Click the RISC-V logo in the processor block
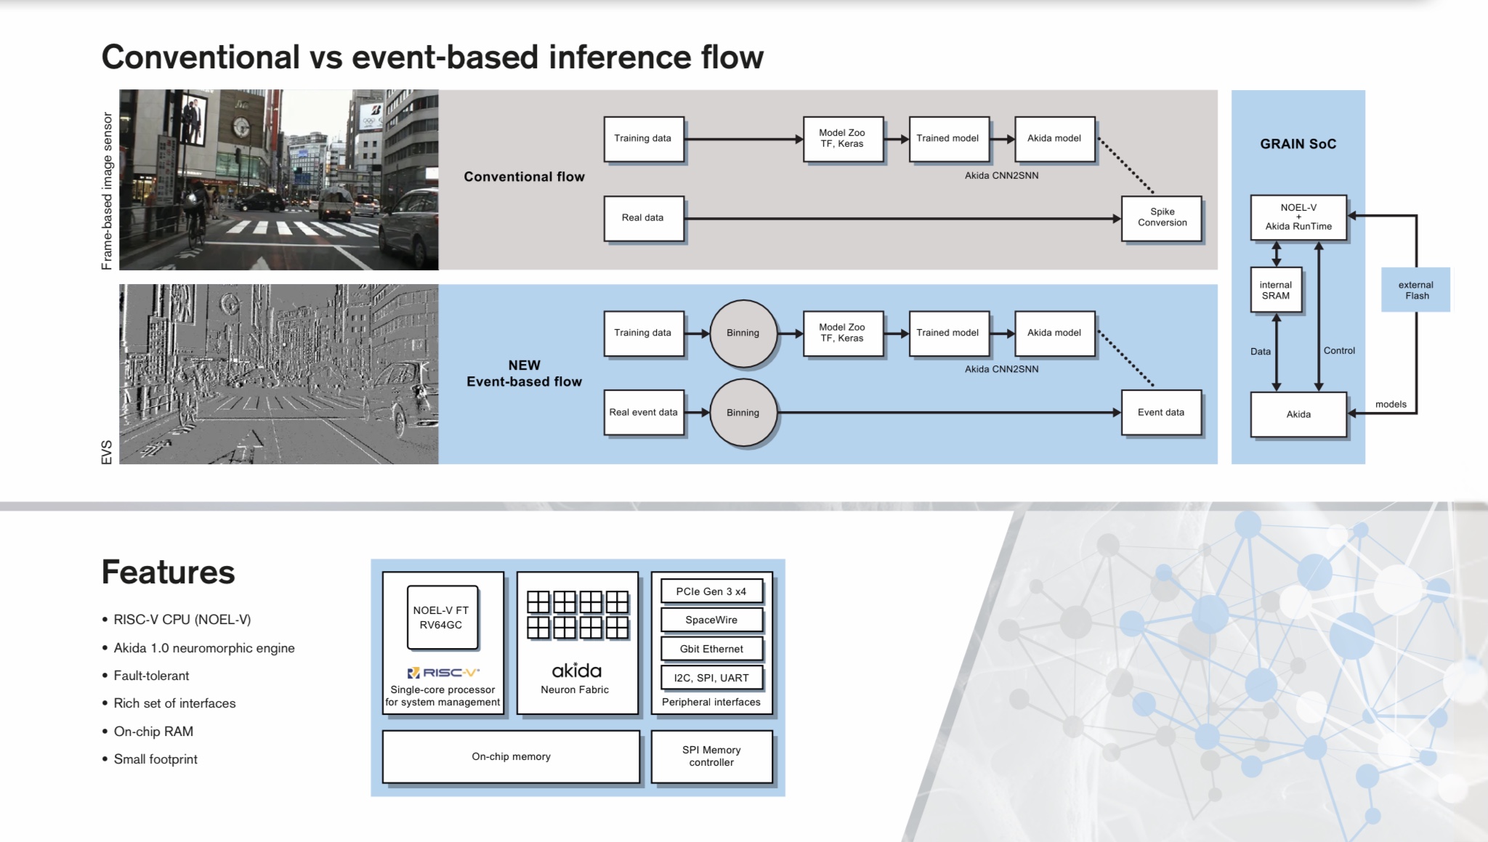The width and height of the screenshot is (1488, 842). click(x=443, y=673)
